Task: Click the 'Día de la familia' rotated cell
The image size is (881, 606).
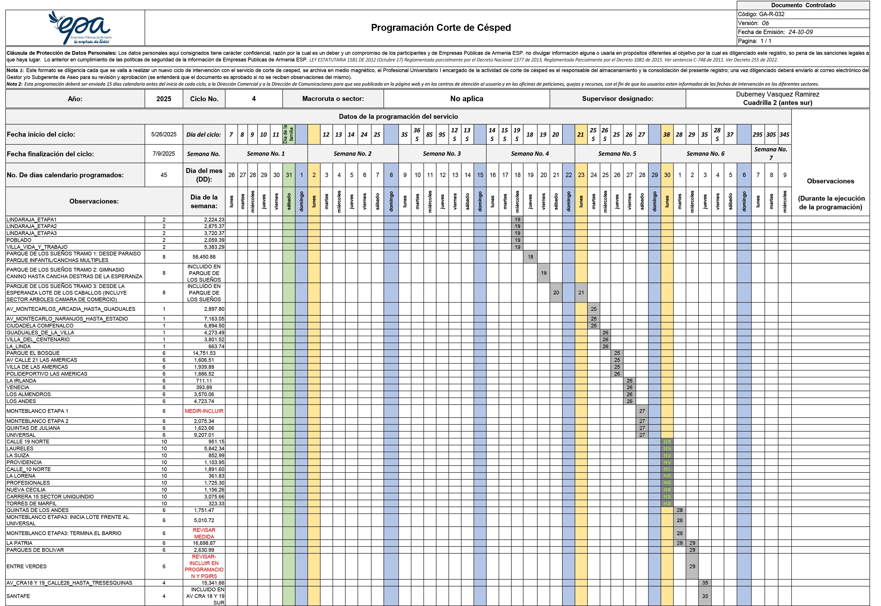Action: point(289,134)
